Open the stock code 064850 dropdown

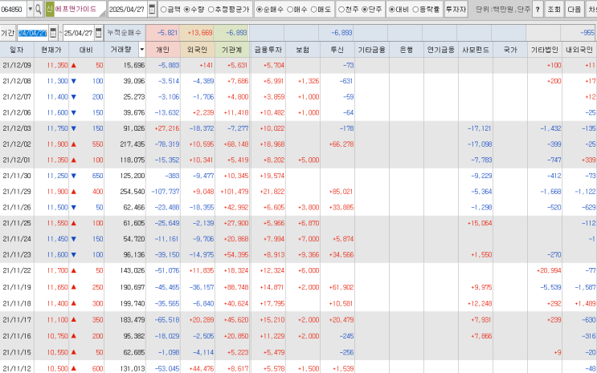point(30,9)
